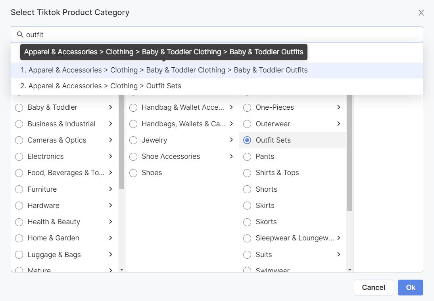The image size is (434, 301).
Task: Click the Skorts category label
Action: click(266, 222)
